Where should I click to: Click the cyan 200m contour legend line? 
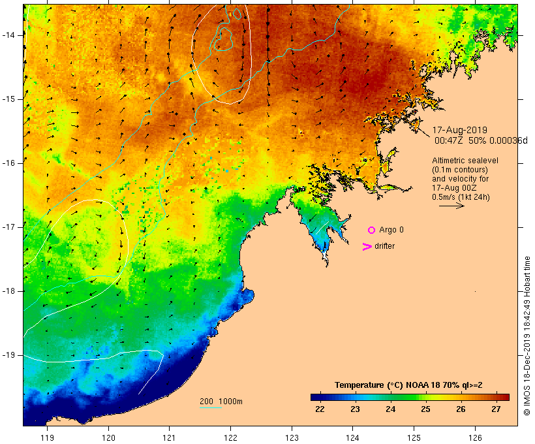click(211, 407)
